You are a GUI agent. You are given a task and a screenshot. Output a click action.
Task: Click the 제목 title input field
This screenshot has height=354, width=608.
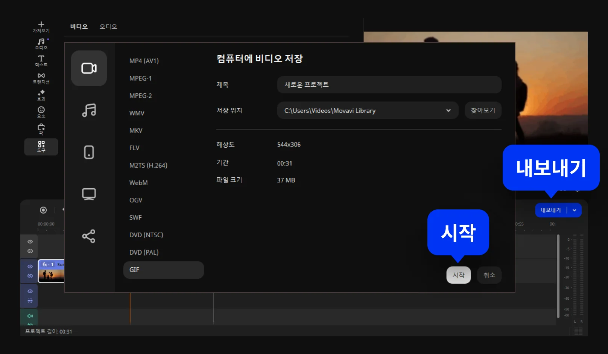tap(389, 85)
